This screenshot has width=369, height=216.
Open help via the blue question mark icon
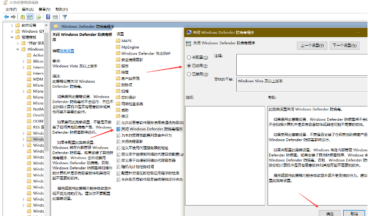[48, 17]
